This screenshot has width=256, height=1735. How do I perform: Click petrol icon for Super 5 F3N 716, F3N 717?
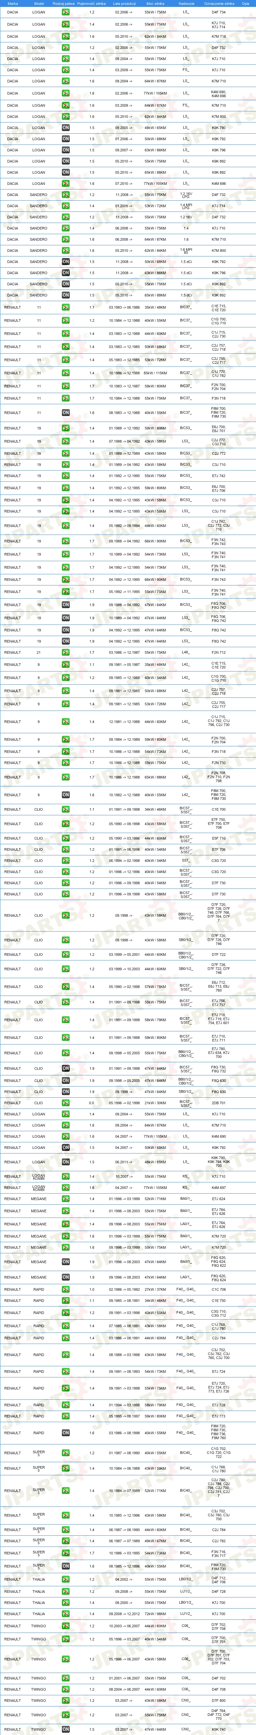coord(65,1554)
